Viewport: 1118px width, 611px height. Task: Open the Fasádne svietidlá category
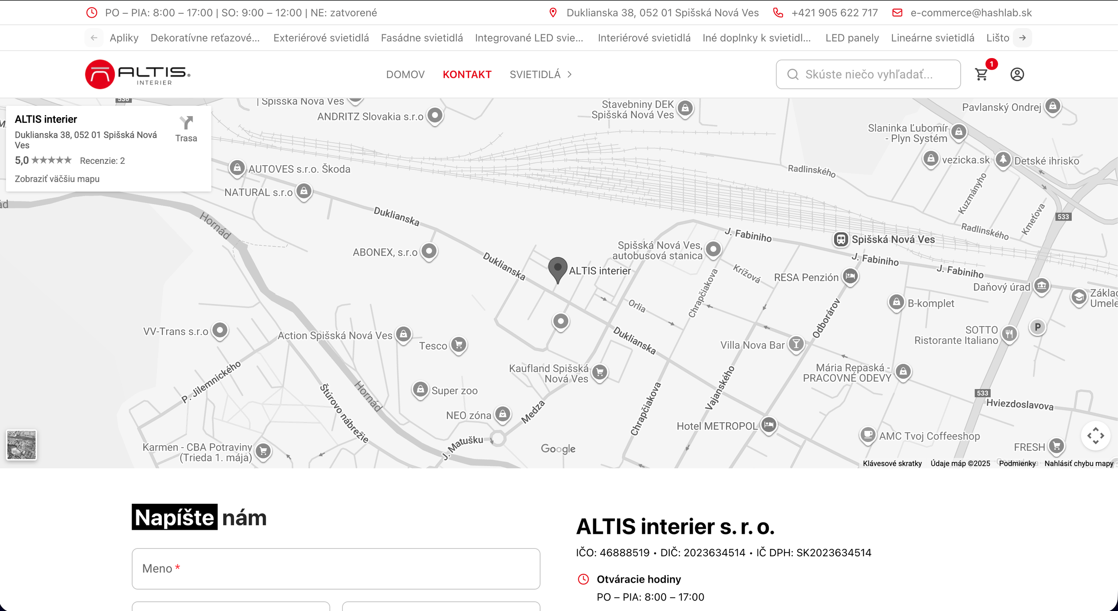pos(422,38)
